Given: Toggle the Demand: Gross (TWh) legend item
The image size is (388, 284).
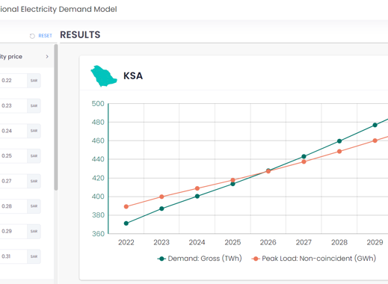Looking at the screenshot, I should [200, 259].
